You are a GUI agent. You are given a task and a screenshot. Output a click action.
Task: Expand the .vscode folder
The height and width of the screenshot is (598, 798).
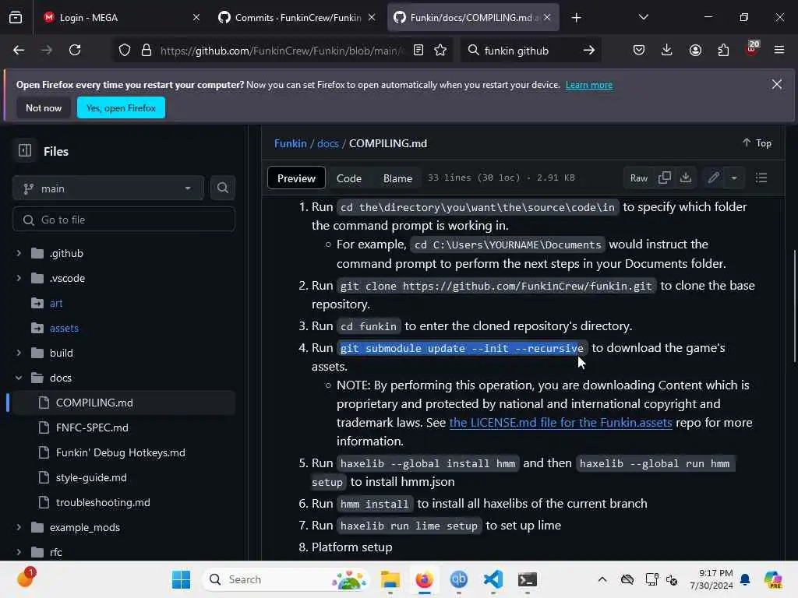[19, 278]
